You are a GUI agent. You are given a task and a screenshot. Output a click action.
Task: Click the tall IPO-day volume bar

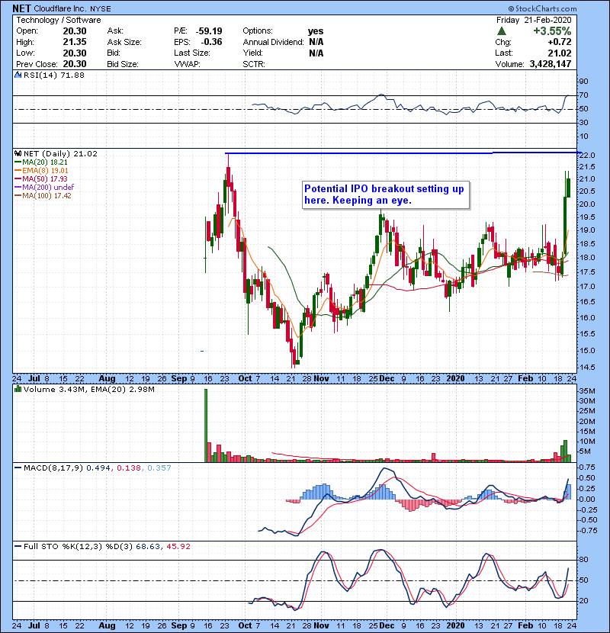[x=206, y=426]
